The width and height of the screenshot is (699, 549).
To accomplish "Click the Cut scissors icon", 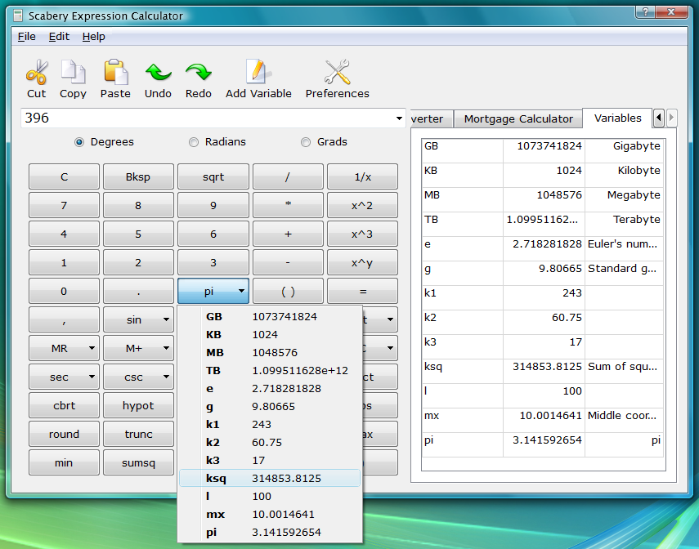I will point(36,73).
